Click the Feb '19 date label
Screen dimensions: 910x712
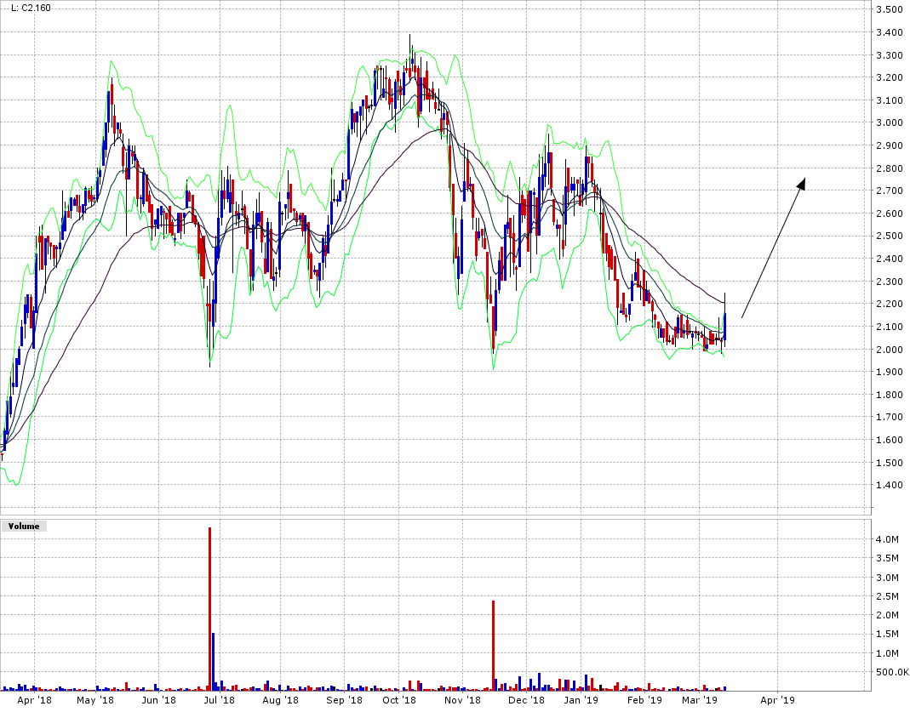644,700
